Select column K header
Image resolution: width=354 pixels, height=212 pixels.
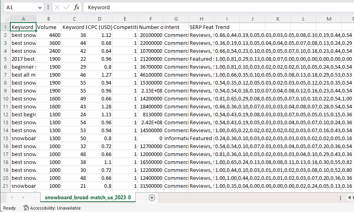278,19
